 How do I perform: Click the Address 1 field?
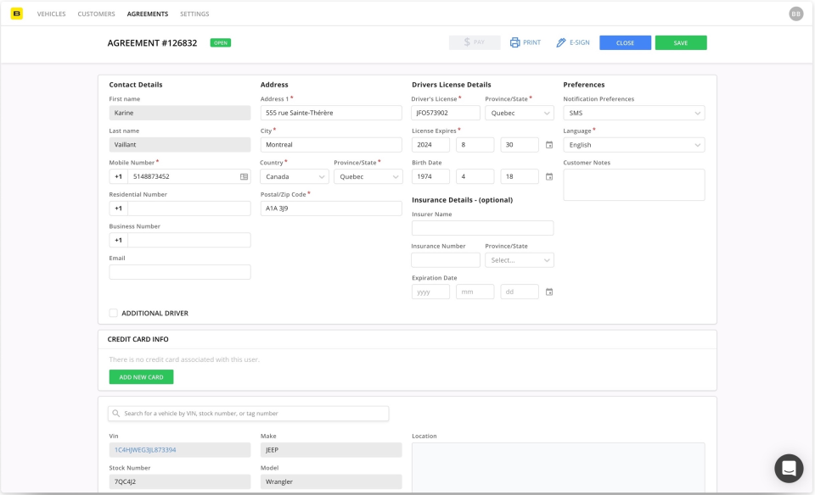[x=330, y=113]
